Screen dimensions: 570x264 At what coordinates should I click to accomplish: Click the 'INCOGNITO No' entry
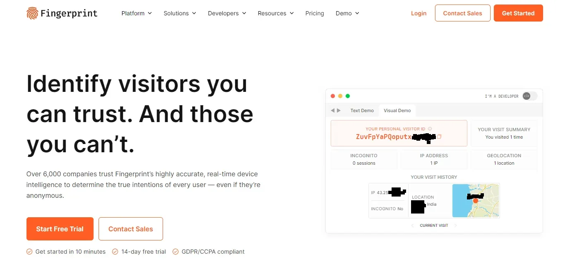[387, 209]
